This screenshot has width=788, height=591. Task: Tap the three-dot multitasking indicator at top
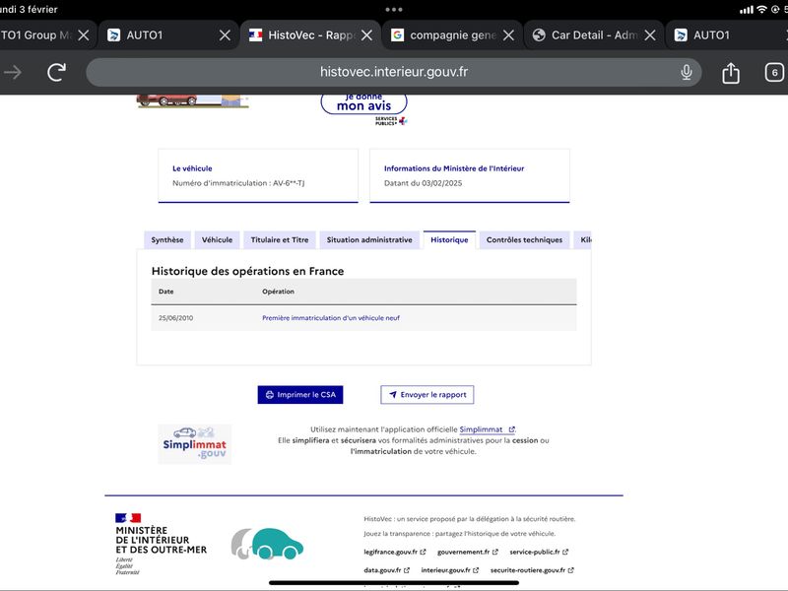click(393, 10)
